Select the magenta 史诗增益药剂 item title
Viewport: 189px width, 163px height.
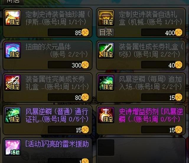click(151, 115)
